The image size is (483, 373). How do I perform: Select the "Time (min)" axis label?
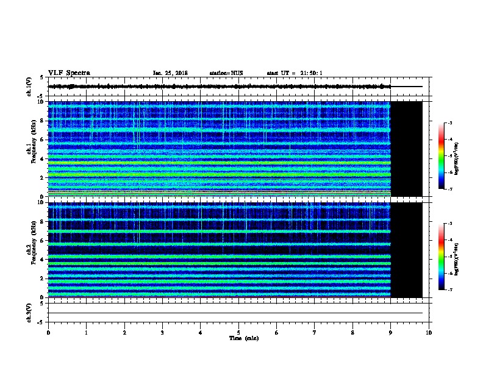(244, 338)
